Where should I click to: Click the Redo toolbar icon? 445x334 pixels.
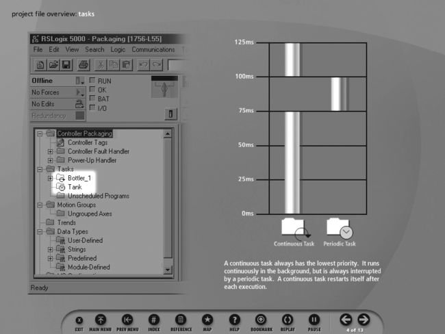(156, 65)
